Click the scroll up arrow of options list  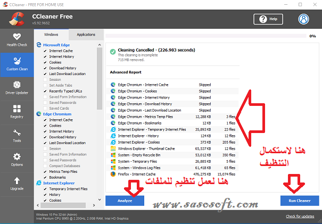coord(100,45)
